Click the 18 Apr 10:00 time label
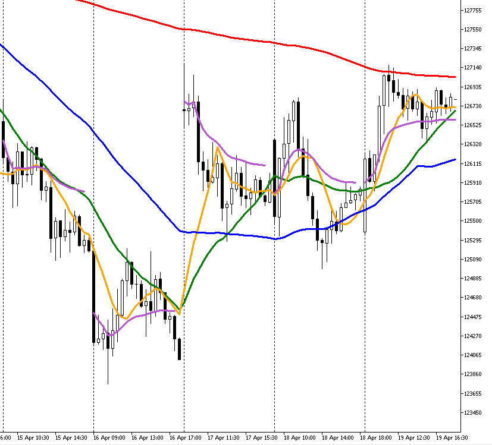Viewport: 492px width, 445px height. click(x=300, y=438)
